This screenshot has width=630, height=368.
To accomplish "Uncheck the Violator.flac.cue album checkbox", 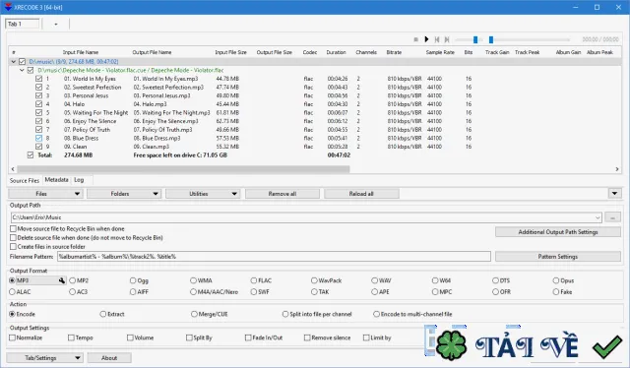I will pos(31,70).
